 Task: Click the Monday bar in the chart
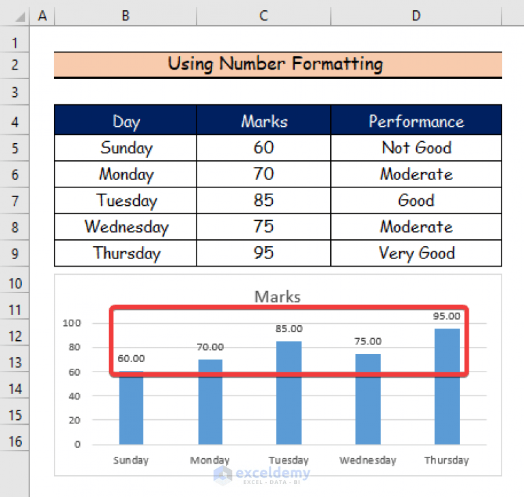pos(210,402)
